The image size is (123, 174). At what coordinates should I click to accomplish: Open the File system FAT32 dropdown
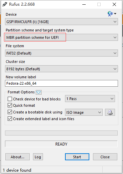[61, 53]
